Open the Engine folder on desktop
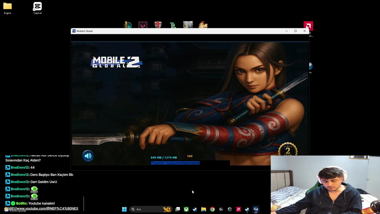Viewport: 380px width, 214px height. [7, 8]
